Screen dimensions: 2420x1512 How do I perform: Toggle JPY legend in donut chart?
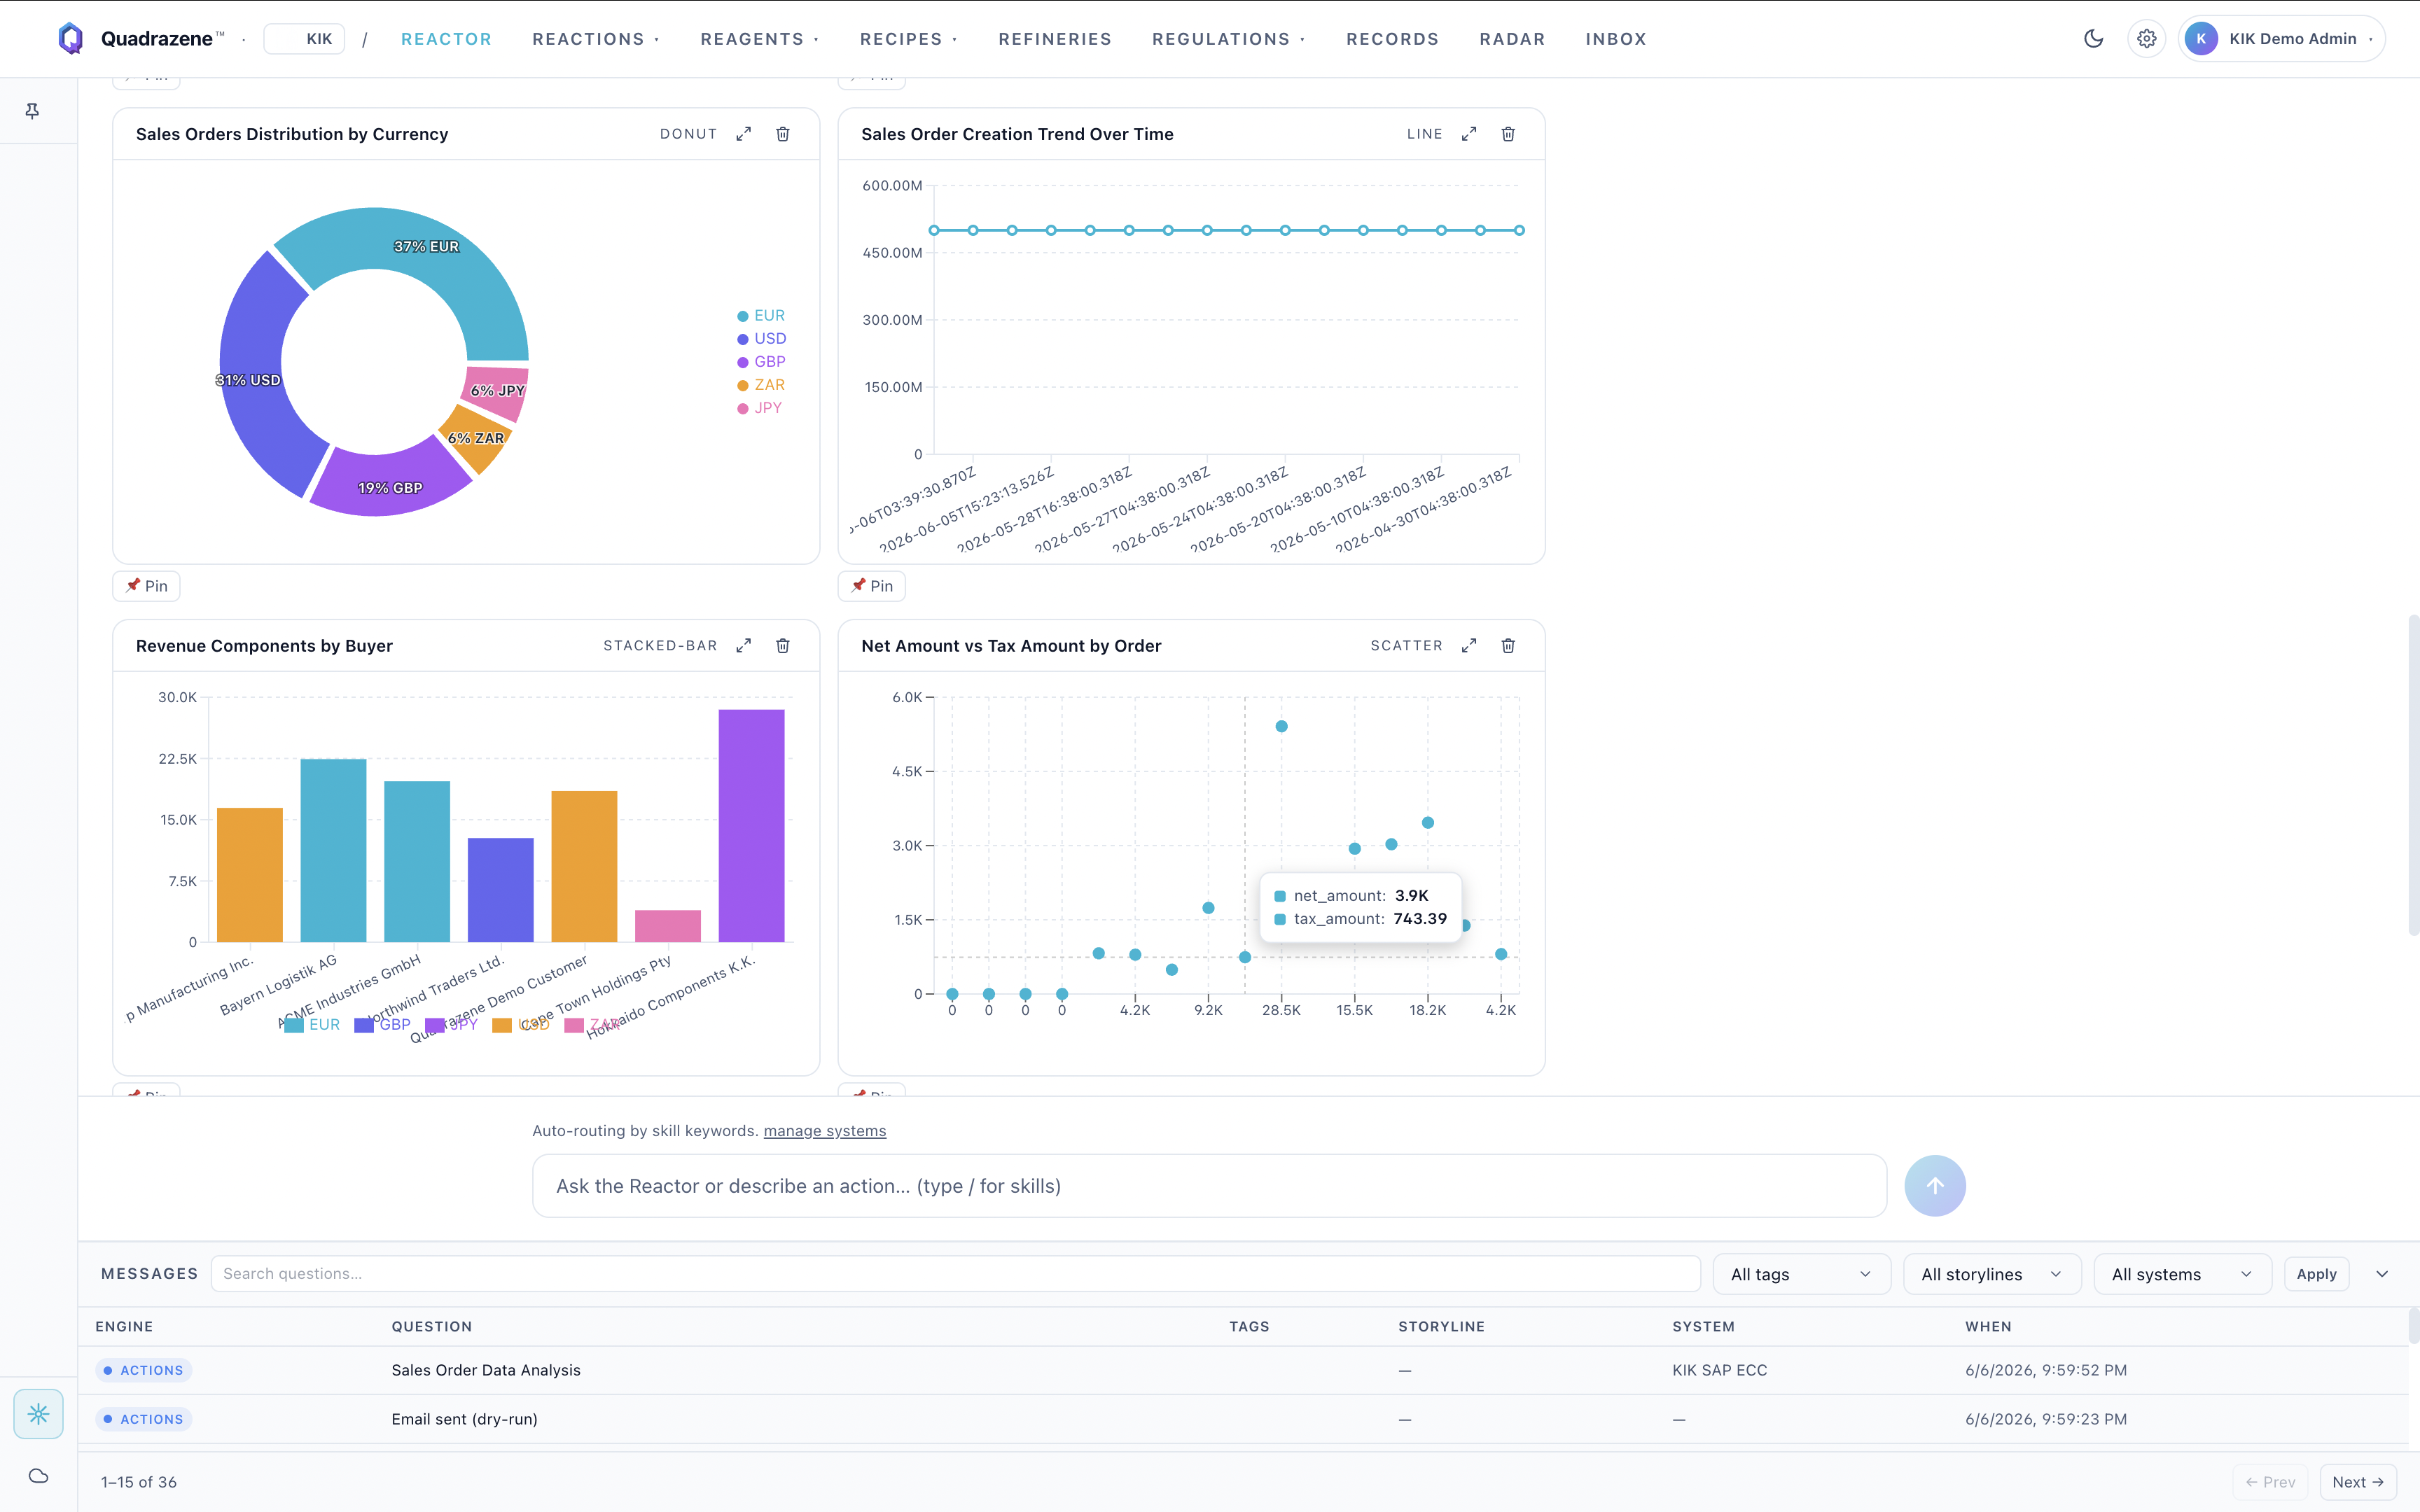point(759,408)
